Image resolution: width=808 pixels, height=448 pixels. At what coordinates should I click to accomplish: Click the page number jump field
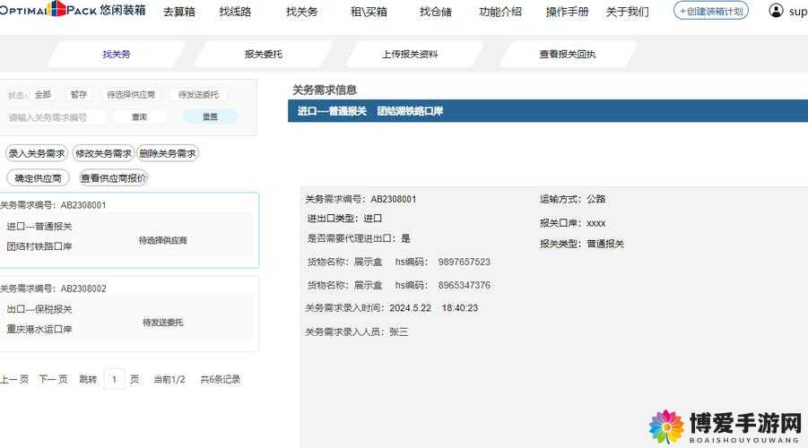(x=114, y=380)
